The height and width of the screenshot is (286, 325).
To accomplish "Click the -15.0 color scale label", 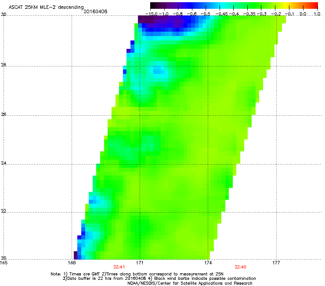I will pyautogui.click(x=152, y=14).
